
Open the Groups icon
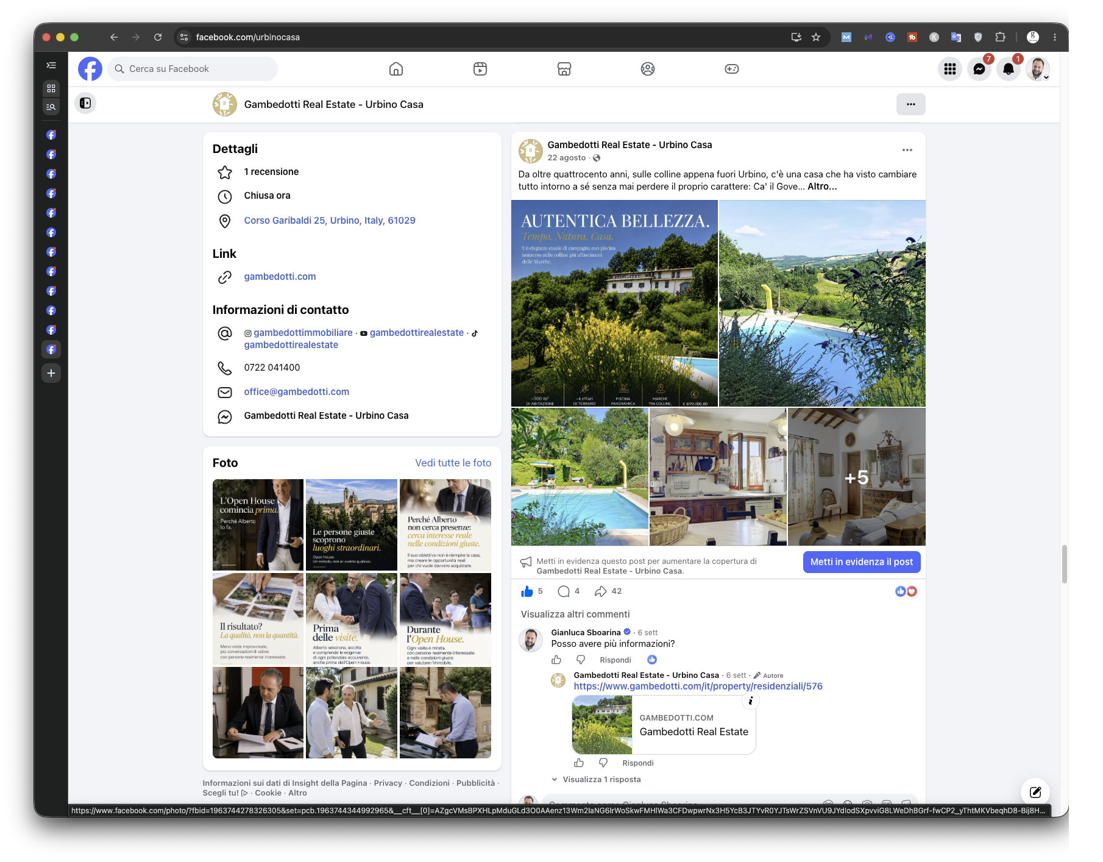(x=648, y=69)
